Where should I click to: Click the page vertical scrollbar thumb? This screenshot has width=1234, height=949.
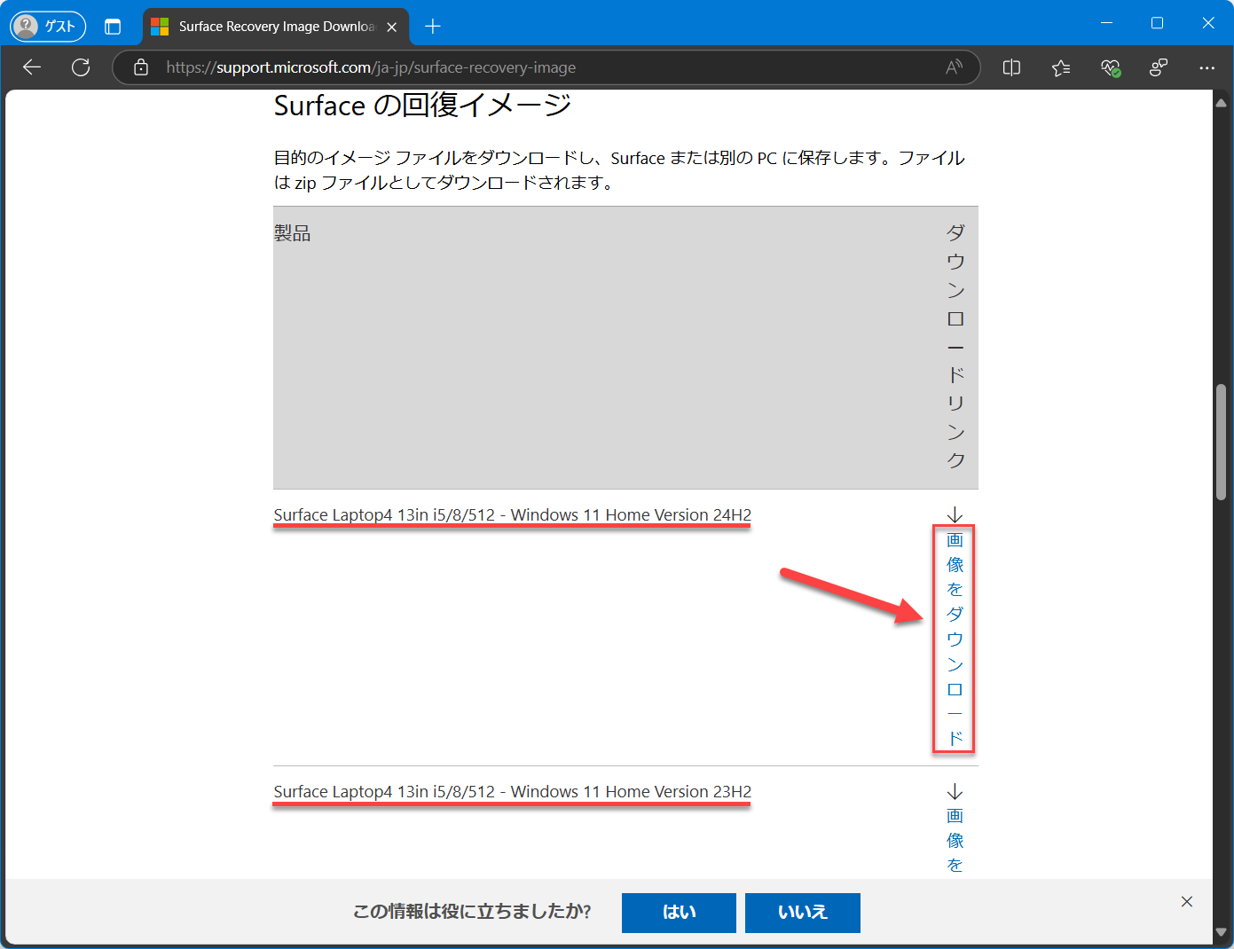click(1221, 442)
